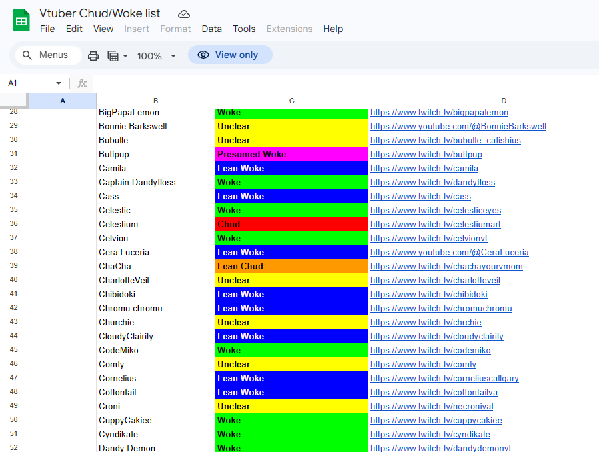
Task: Click the Cyndikate name cell
Action: (155, 434)
